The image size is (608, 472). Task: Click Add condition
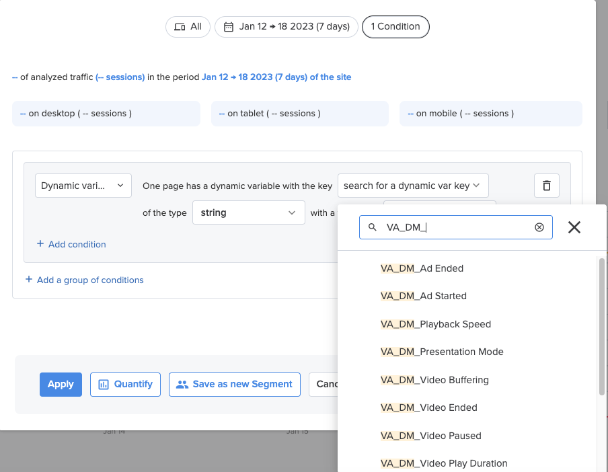click(x=71, y=245)
